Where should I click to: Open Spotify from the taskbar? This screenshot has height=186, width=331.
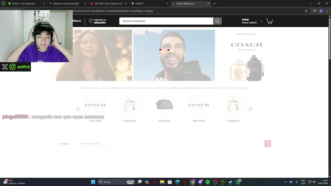(208, 182)
